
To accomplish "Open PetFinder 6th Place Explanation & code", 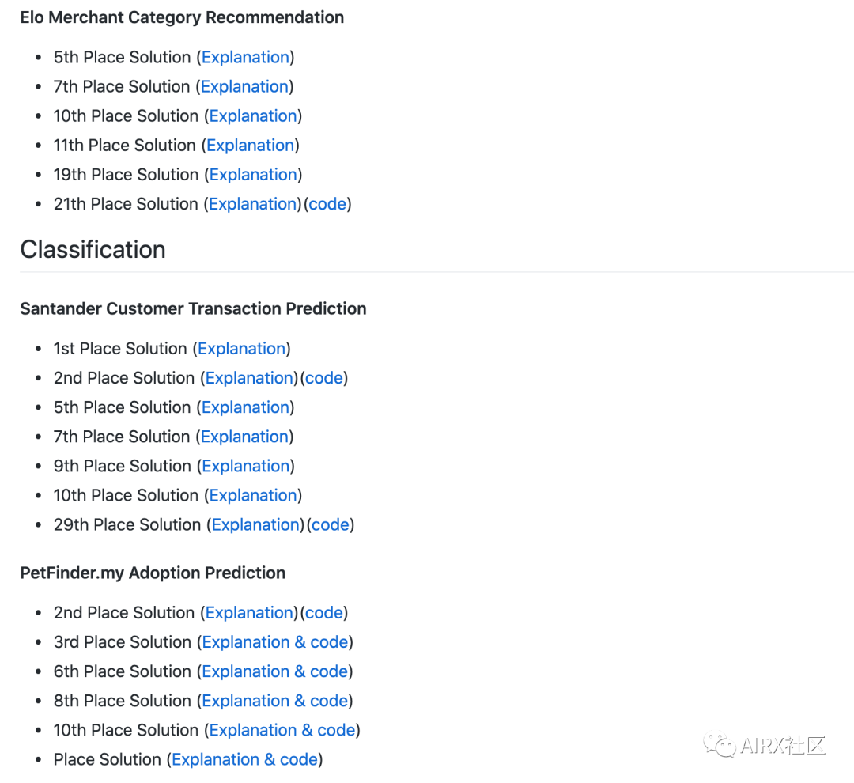I will 275,671.
